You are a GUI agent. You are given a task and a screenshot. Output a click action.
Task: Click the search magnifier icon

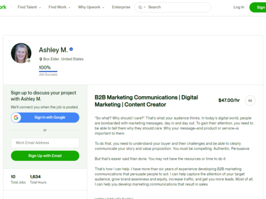coord(140,7)
